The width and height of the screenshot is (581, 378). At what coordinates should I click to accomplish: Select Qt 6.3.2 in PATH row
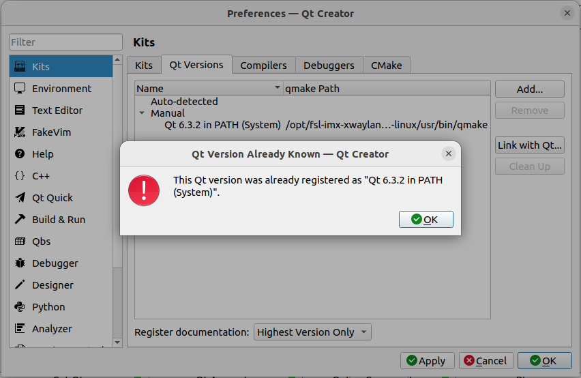222,125
